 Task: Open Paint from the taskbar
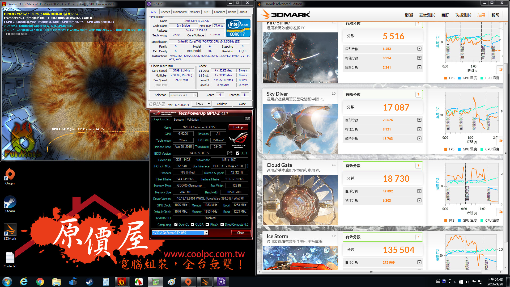tap(172, 282)
